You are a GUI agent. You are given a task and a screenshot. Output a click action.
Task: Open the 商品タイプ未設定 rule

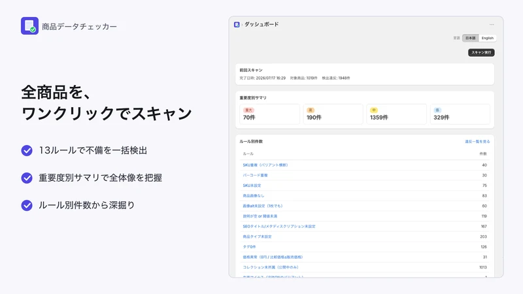coord(257,237)
